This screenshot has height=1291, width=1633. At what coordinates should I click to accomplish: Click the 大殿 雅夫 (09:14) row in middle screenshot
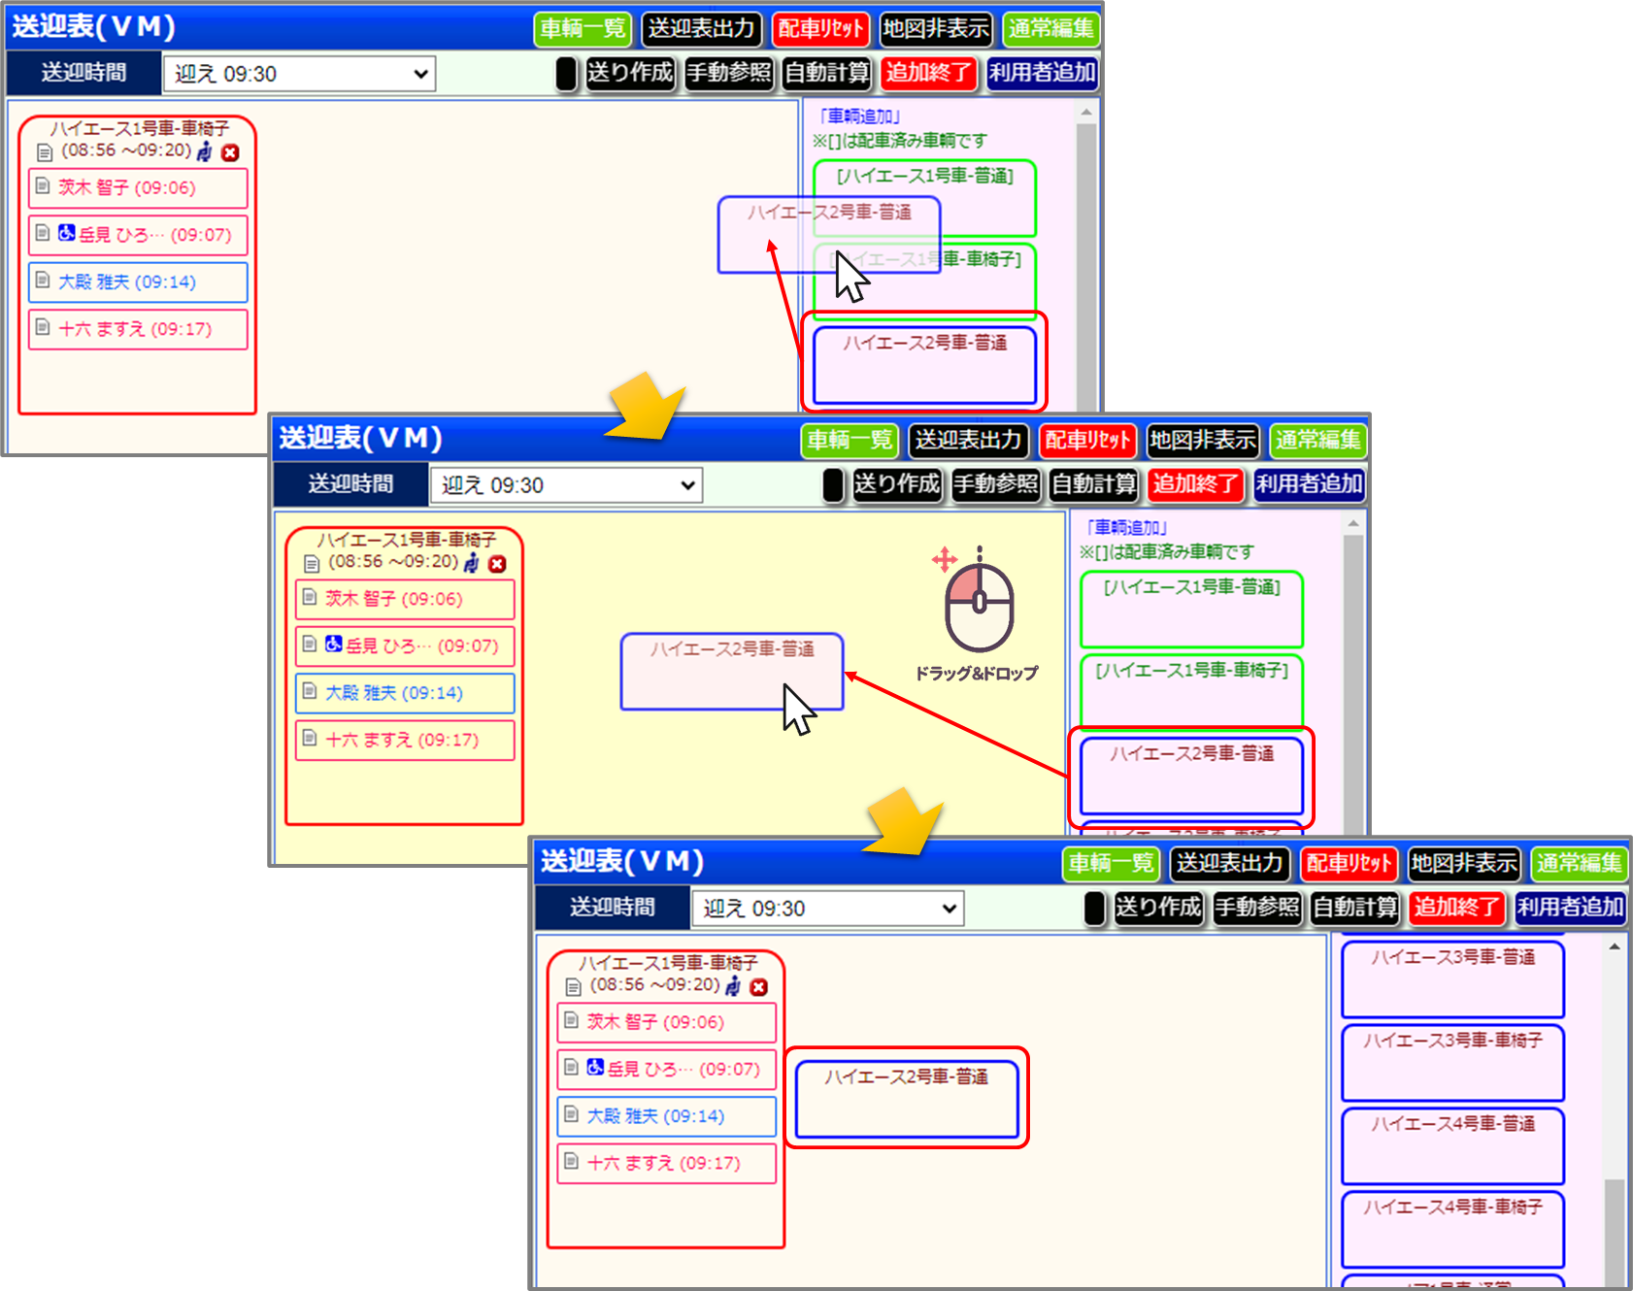click(405, 693)
